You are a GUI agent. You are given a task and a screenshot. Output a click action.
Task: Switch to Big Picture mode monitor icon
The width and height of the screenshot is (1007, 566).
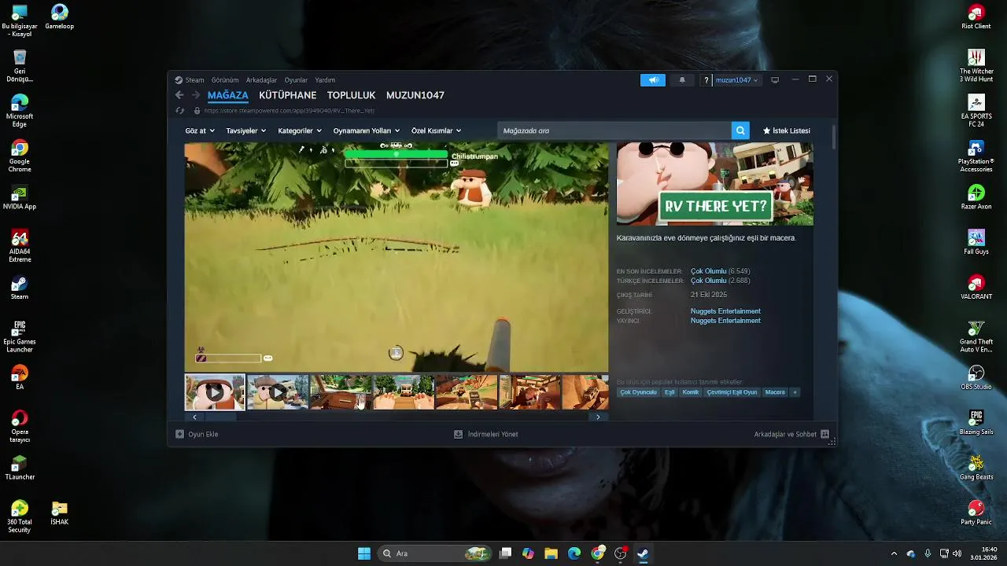(775, 80)
